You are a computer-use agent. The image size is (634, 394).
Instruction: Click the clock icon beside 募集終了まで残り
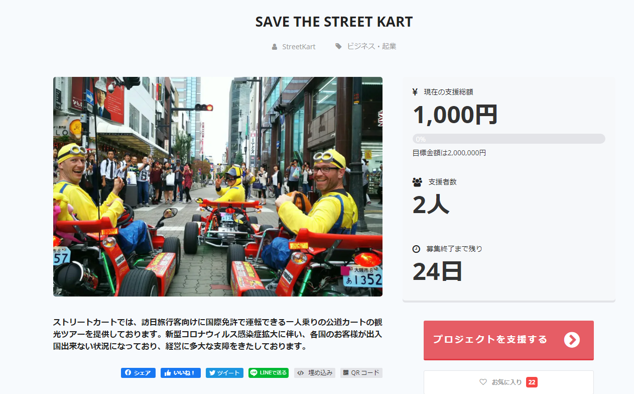point(416,249)
